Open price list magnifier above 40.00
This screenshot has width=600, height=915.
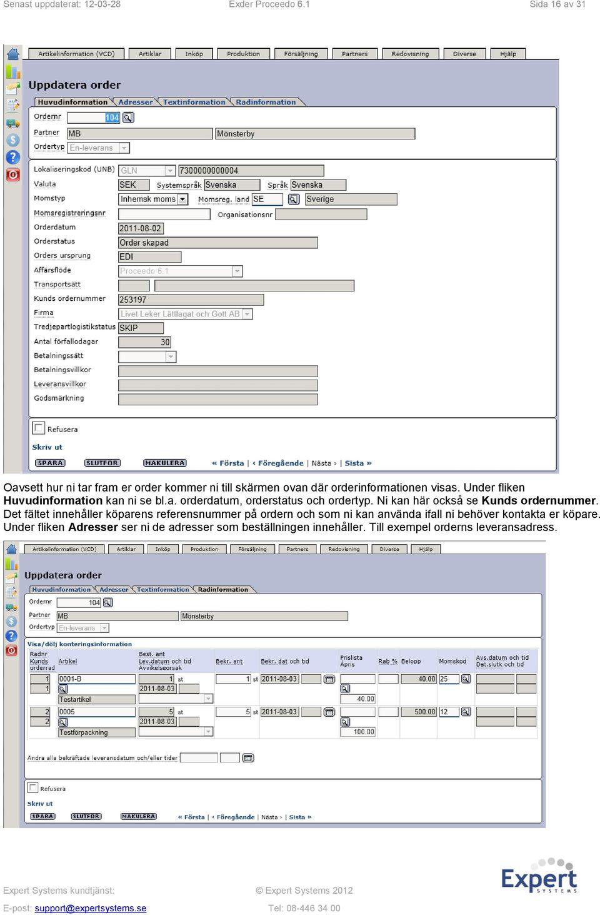click(345, 689)
